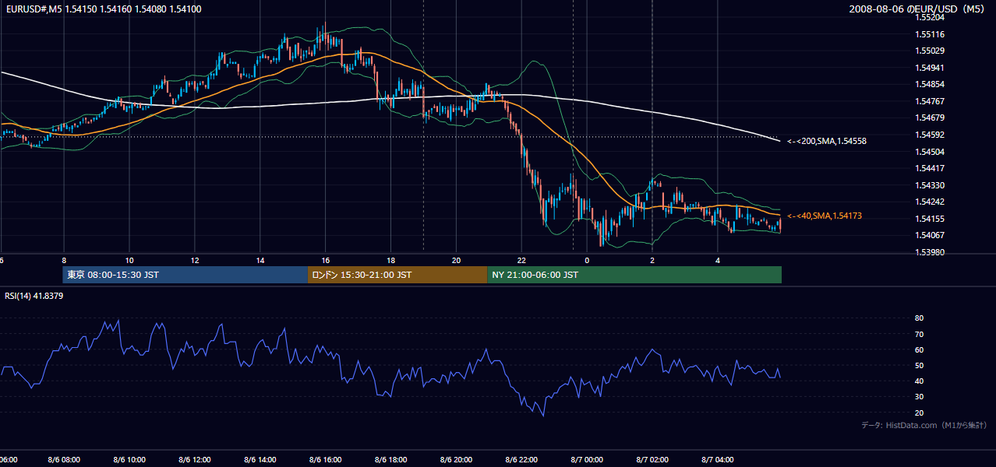The width and height of the screenshot is (996, 467).
Task: Click price axis value 1.54854
Action: pos(931,84)
